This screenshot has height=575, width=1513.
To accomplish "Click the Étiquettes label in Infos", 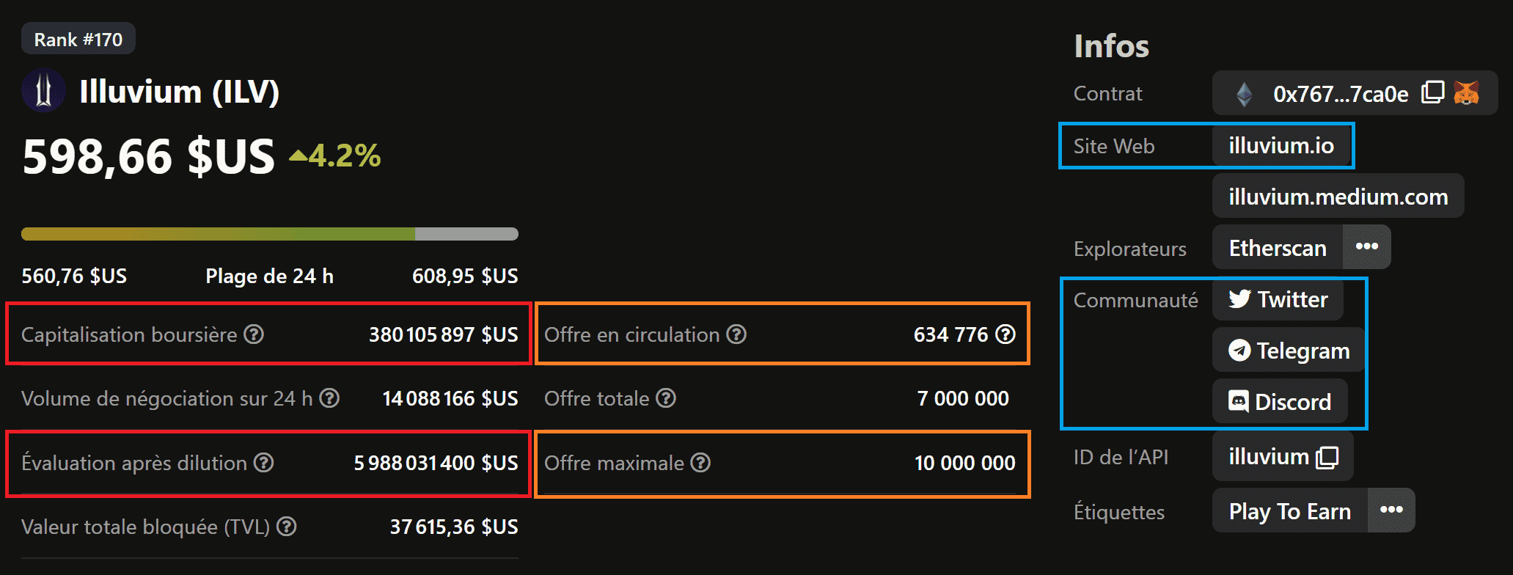I will point(1120,512).
